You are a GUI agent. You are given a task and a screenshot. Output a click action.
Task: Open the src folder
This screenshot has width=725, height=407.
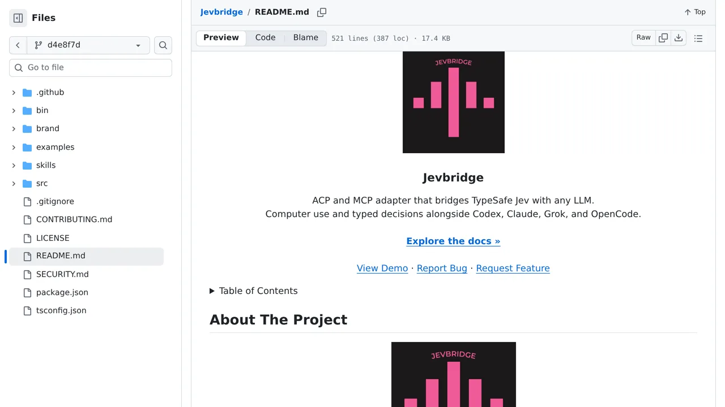pos(42,183)
